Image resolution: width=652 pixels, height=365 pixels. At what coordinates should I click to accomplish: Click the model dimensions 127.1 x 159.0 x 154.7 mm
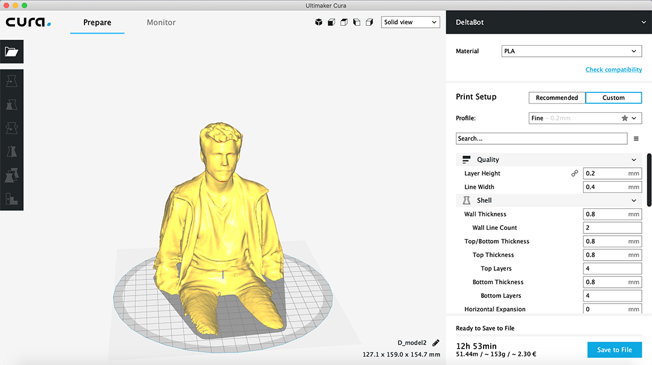click(401, 355)
